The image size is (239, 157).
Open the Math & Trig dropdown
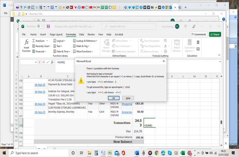[x=81, y=46]
